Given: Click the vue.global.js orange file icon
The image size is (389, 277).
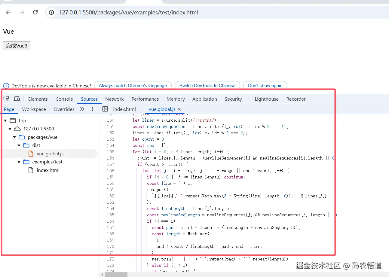Looking at the screenshot, I should click(31, 154).
